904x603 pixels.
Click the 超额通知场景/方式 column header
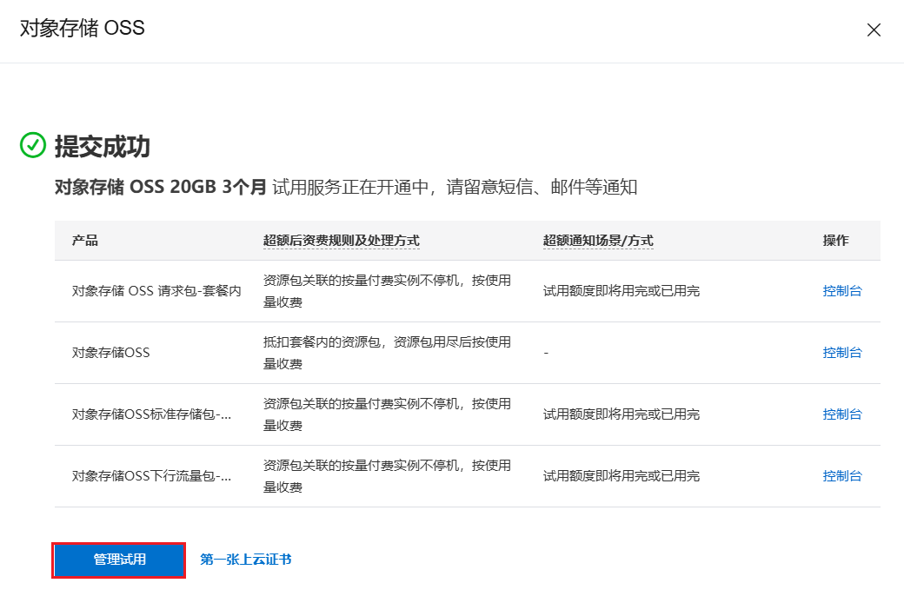coord(598,241)
